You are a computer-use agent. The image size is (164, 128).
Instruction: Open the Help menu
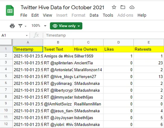142,15
